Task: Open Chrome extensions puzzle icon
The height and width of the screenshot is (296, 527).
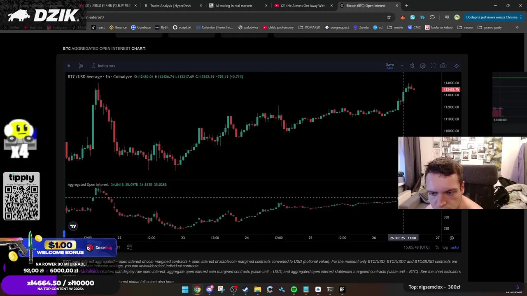Action: tap(432, 17)
